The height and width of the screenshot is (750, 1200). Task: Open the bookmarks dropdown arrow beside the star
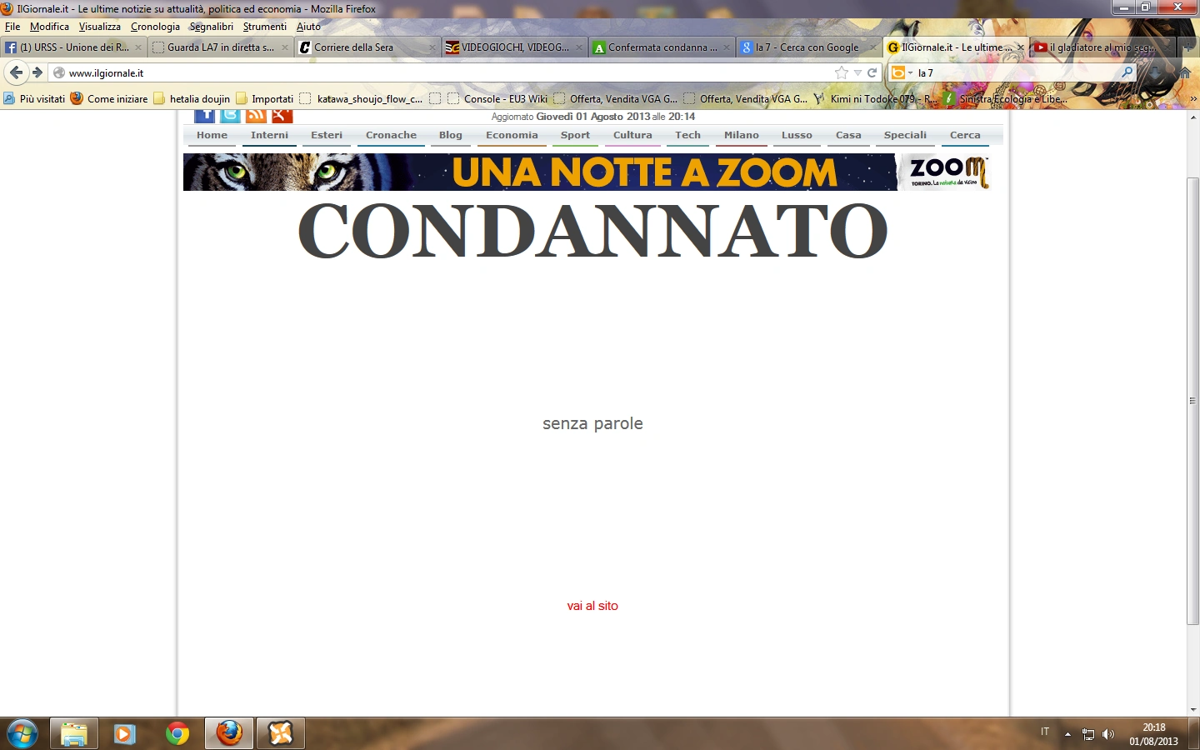[857, 72]
